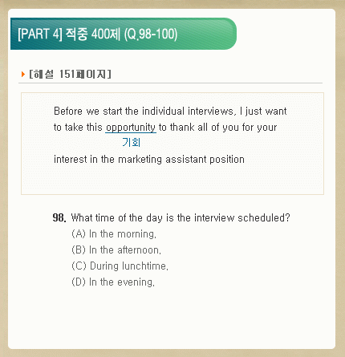Click the word marketing in the passage
The width and height of the screenshot is (345, 357).
coord(140,160)
